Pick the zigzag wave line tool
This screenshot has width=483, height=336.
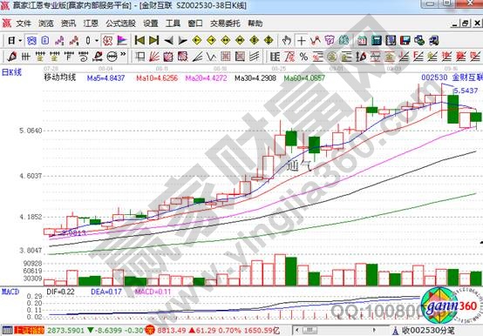click(211, 57)
